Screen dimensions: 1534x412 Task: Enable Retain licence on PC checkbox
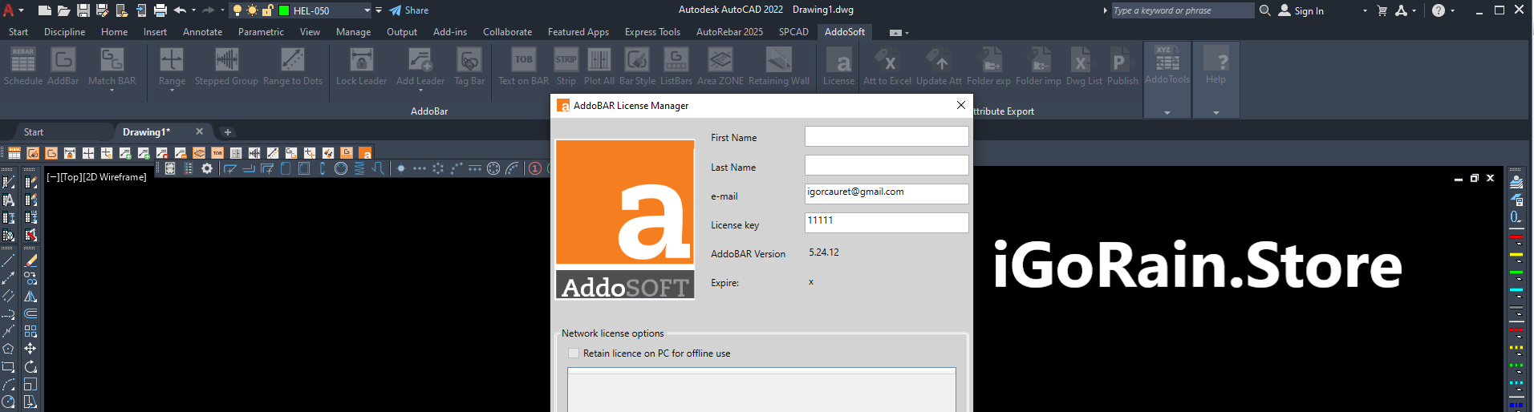(574, 353)
